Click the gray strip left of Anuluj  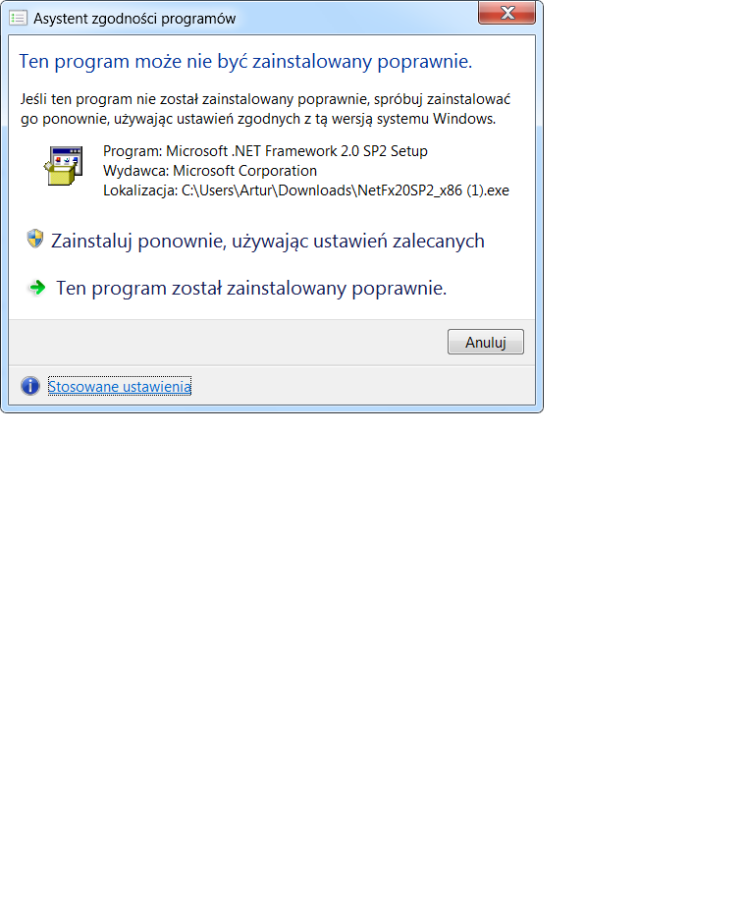(228, 342)
